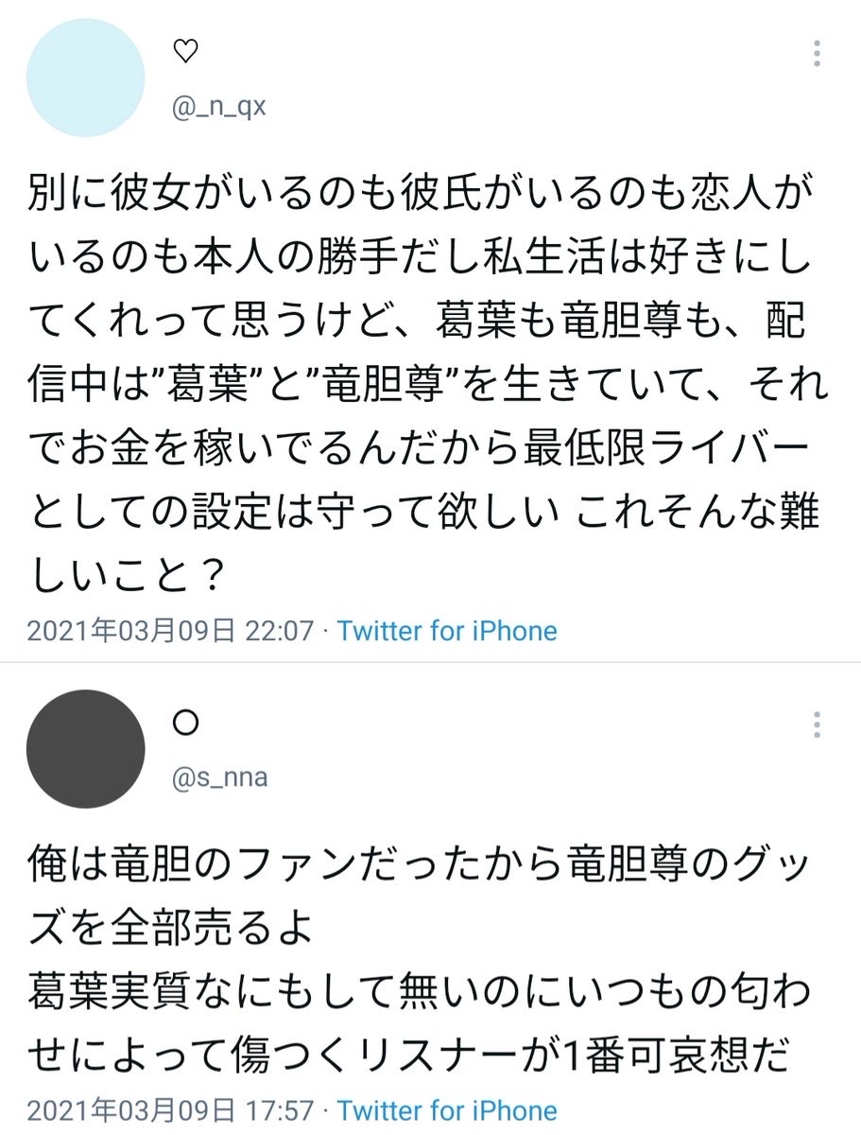Click the heart symbol display name
The width and height of the screenshot is (861, 1135).
pyautogui.click(x=186, y=53)
